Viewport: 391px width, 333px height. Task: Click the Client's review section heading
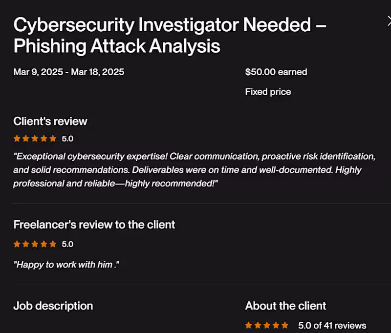[x=50, y=121]
